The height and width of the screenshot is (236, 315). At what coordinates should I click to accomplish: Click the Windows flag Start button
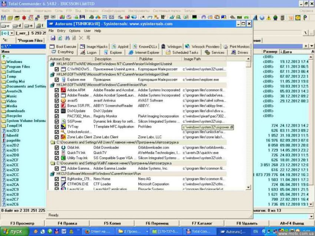tap(14, 232)
